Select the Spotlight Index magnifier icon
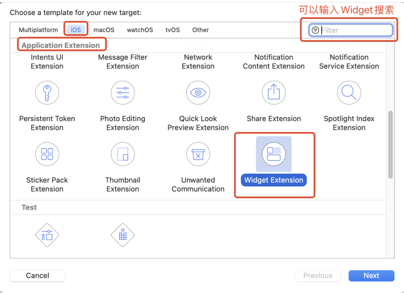The width and height of the screenshot is (404, 294). coord(349,93)
